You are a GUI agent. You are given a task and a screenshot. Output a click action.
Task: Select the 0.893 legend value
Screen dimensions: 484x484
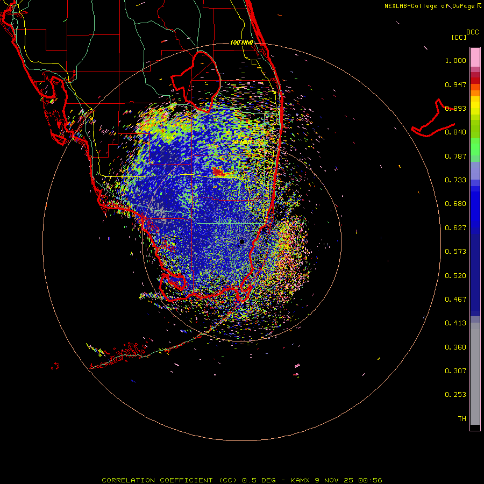455,108
